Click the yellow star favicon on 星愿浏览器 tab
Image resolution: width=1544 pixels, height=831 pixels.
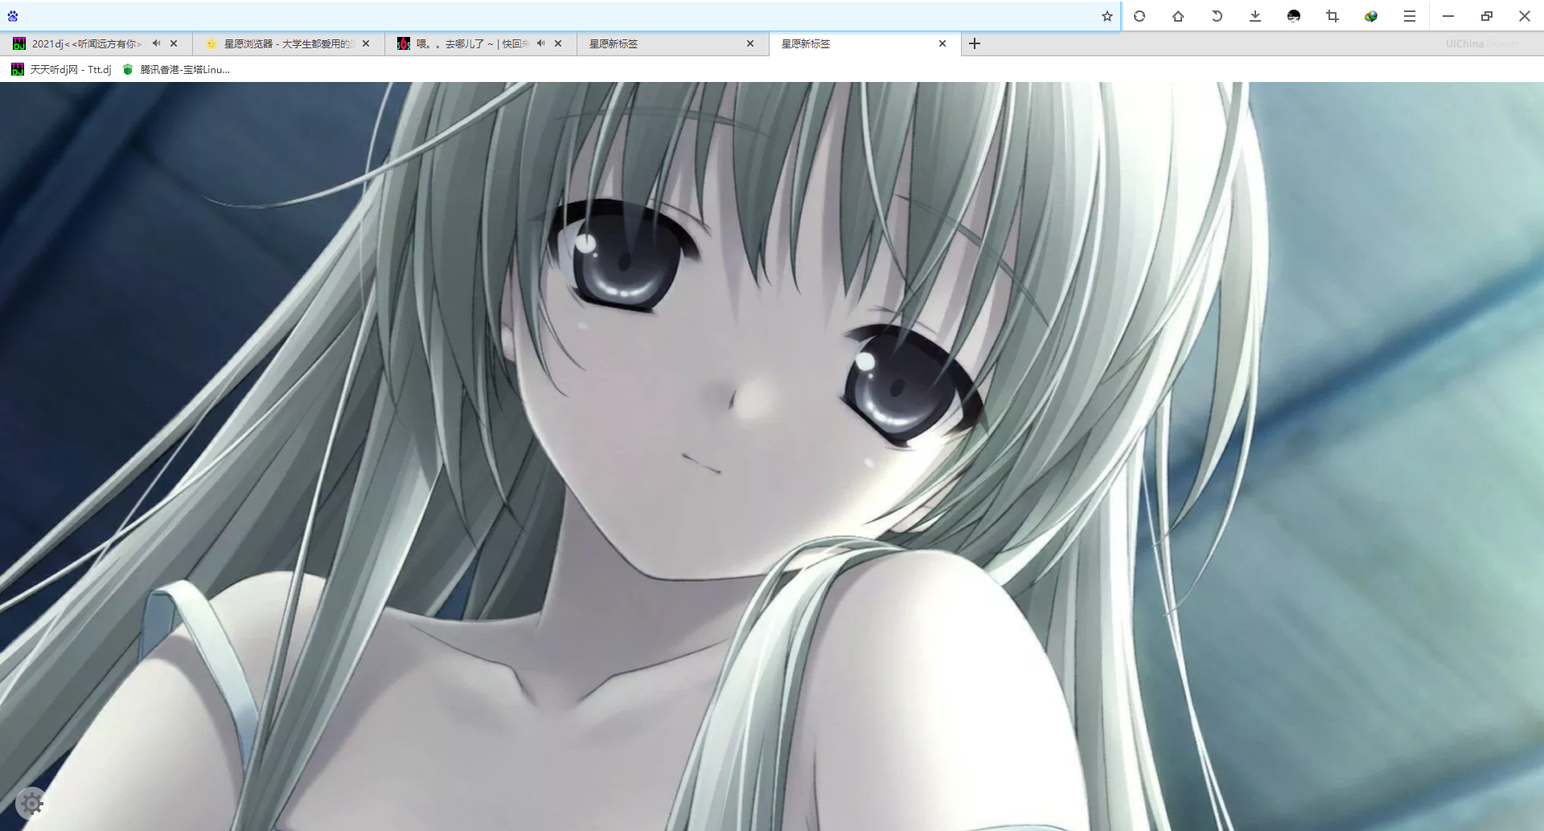click(211, 43)
